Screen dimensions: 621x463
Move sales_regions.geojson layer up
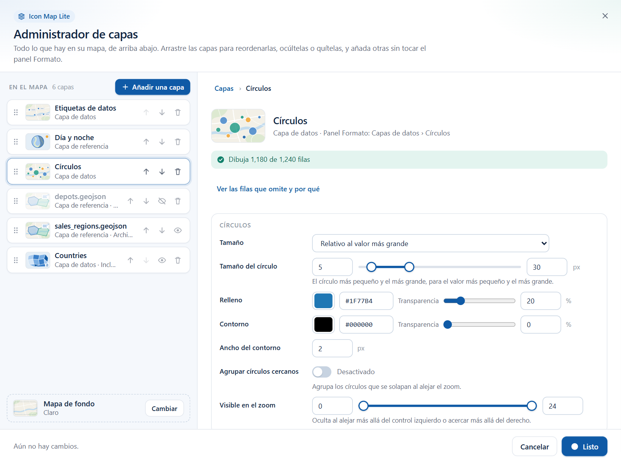(x=146, y=231)
